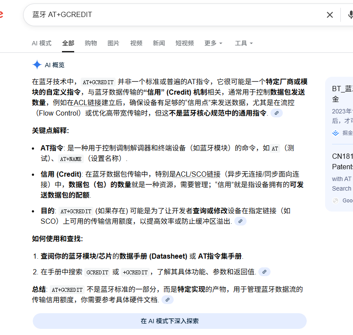Start voice search with the microphone icon

pyautogui.click(x=350, y=15)
